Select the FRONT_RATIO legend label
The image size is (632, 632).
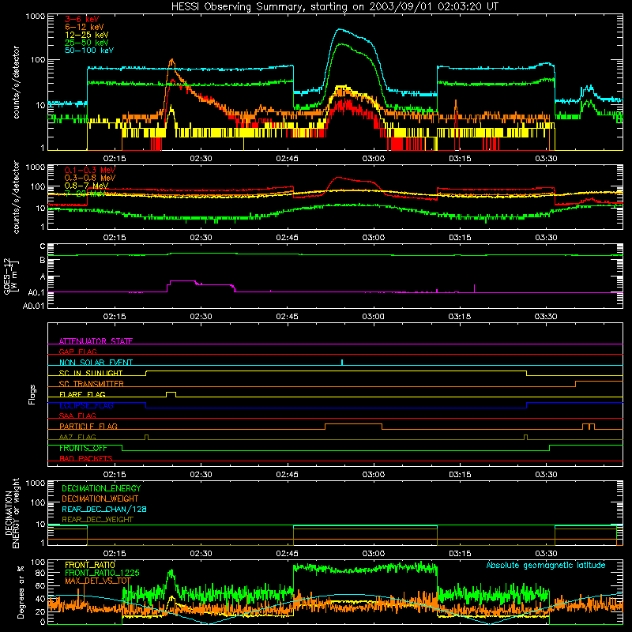[90, 565]
